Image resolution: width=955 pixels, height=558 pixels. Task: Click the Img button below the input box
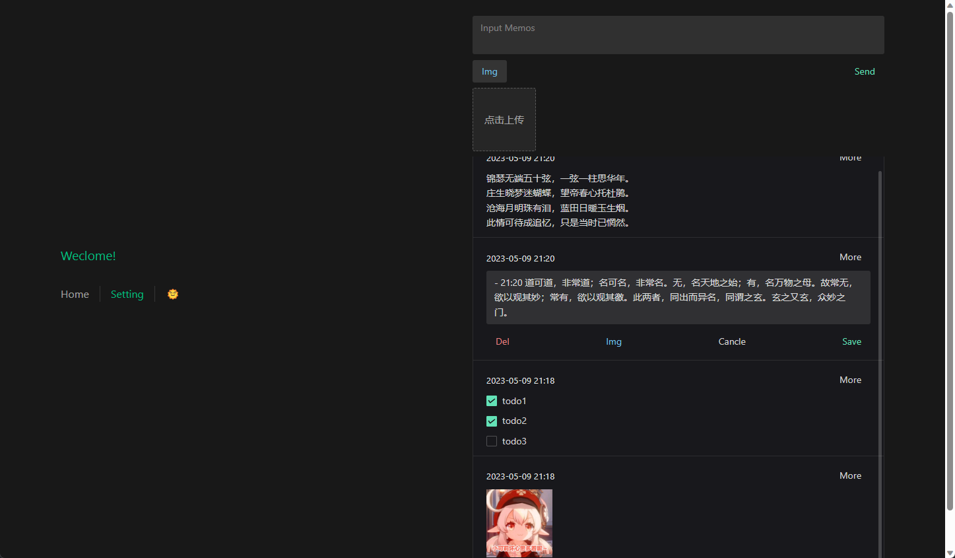pyautogui.click(x=490, y=71)
